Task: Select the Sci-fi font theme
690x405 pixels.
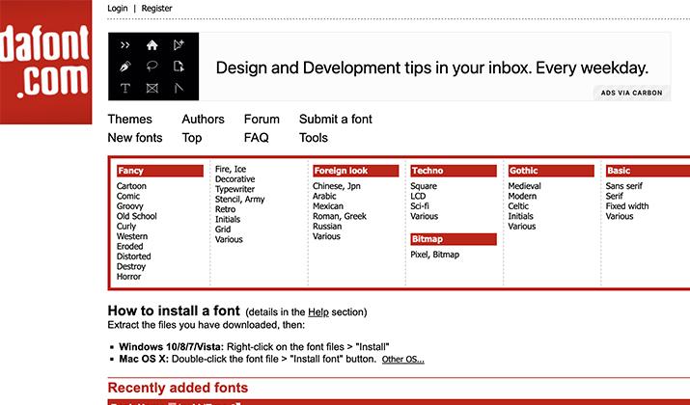Action: 420,206
